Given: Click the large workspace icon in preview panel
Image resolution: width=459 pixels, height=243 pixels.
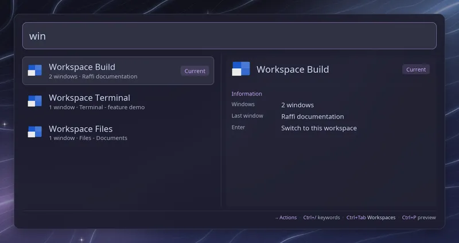Looking at the screenshot, I should (x=241, y=69).
